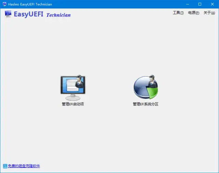Viewport: 219px width, 173px height.
Task: Click the 管理EFI系统分区 text label
Action: pos(145,104)
